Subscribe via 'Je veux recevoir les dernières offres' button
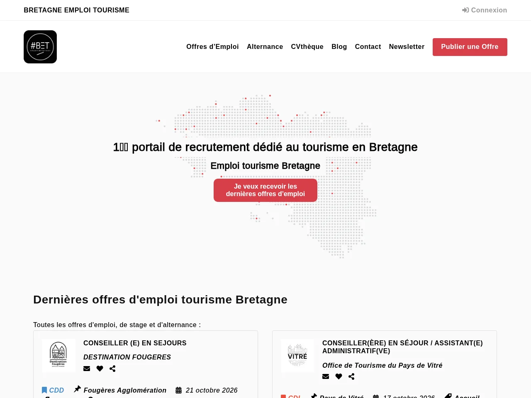The height and width of the screenshot is (398, 531). [265, 190]
